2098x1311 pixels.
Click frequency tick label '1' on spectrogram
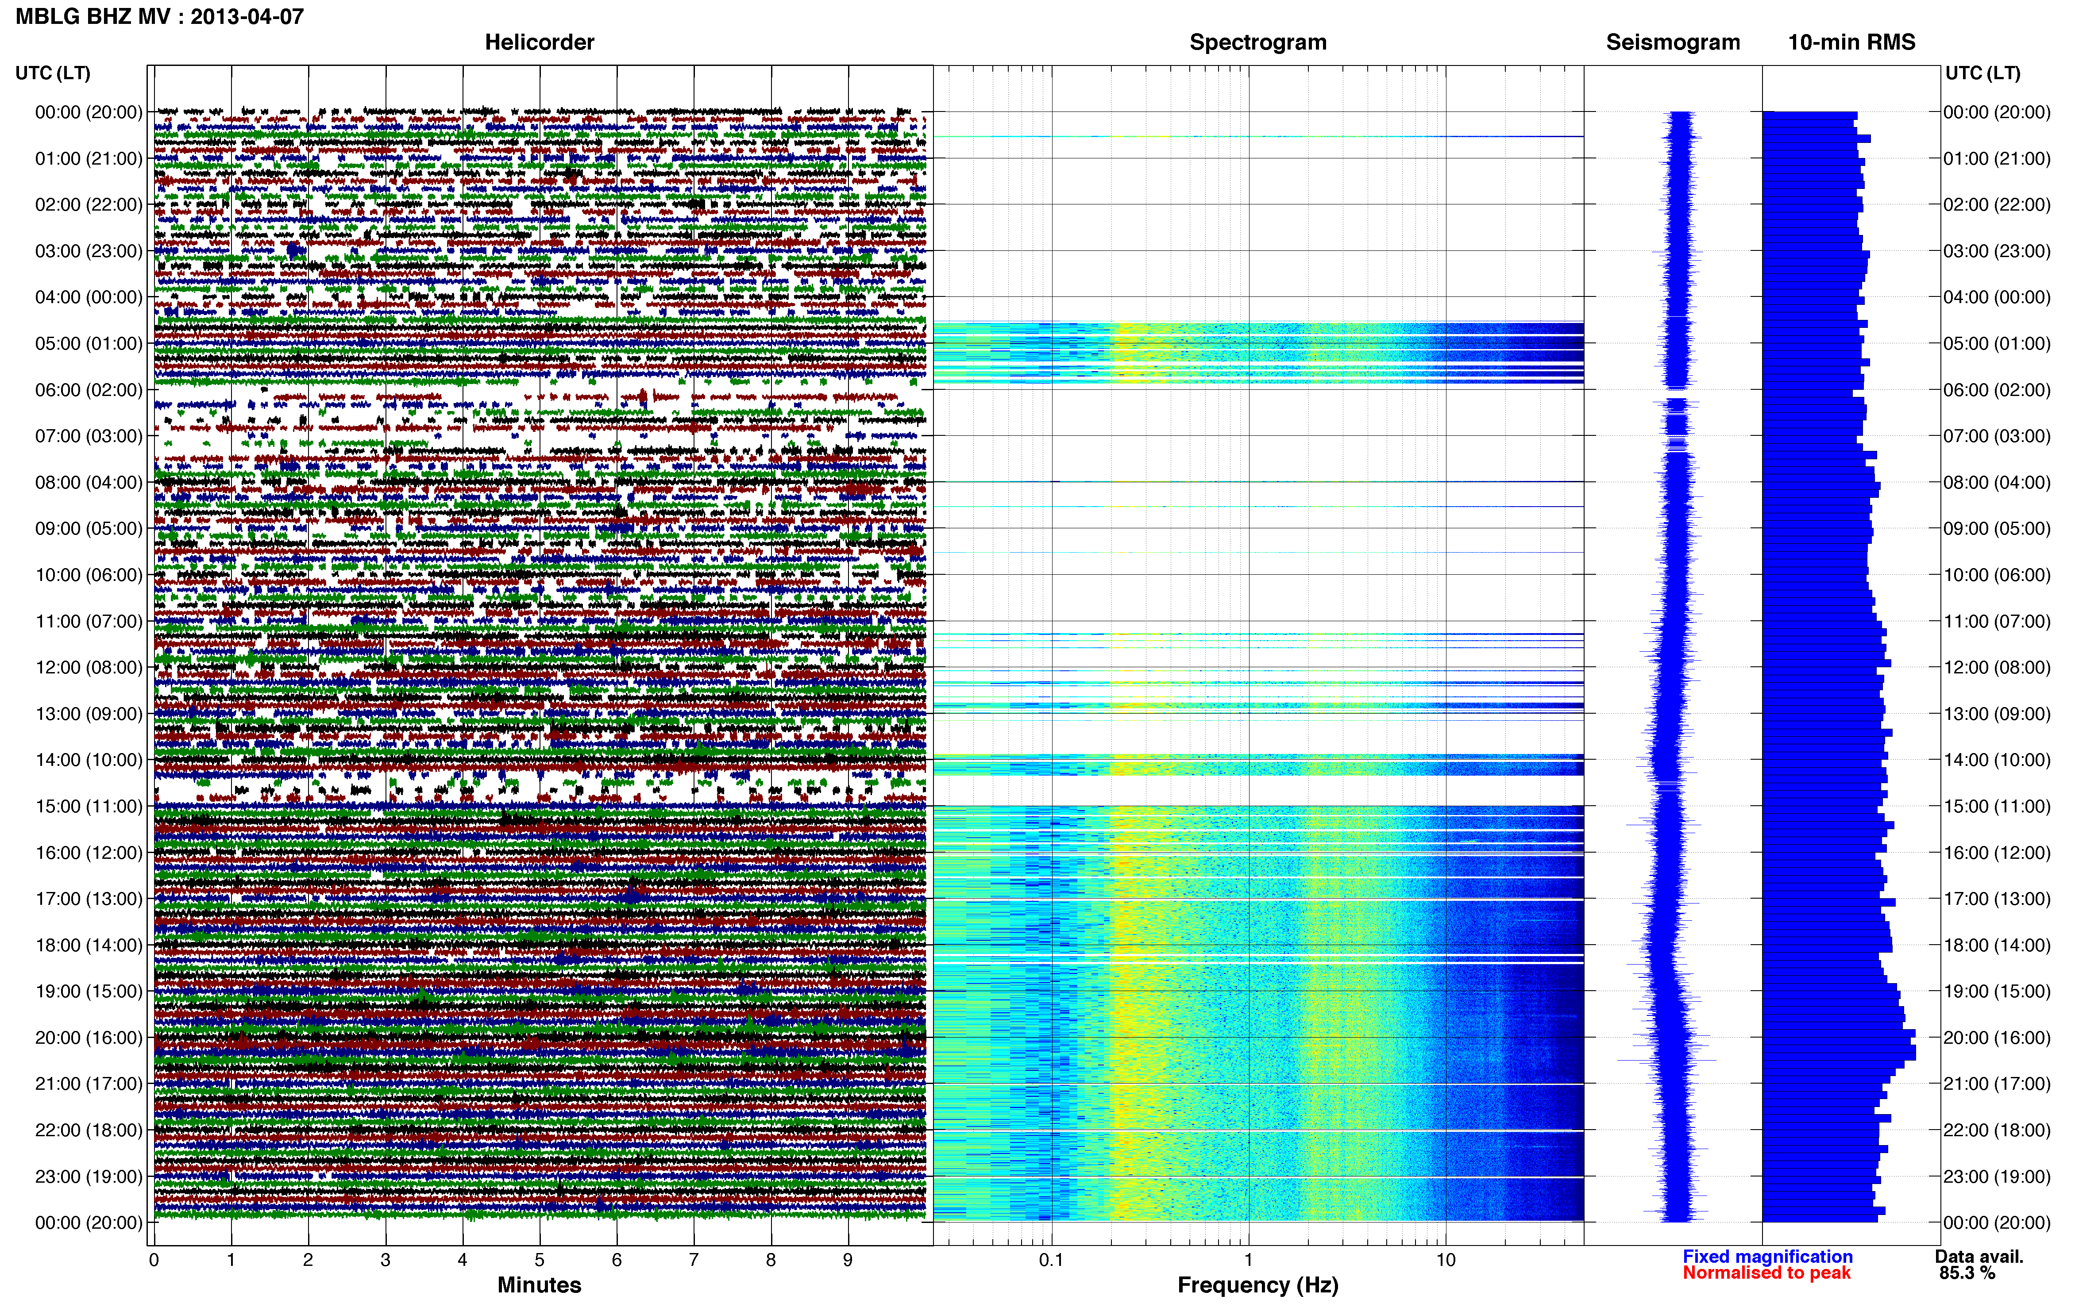1248,1260
